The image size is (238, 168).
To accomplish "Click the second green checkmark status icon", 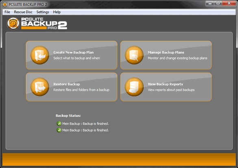I will tap(59, 130).
